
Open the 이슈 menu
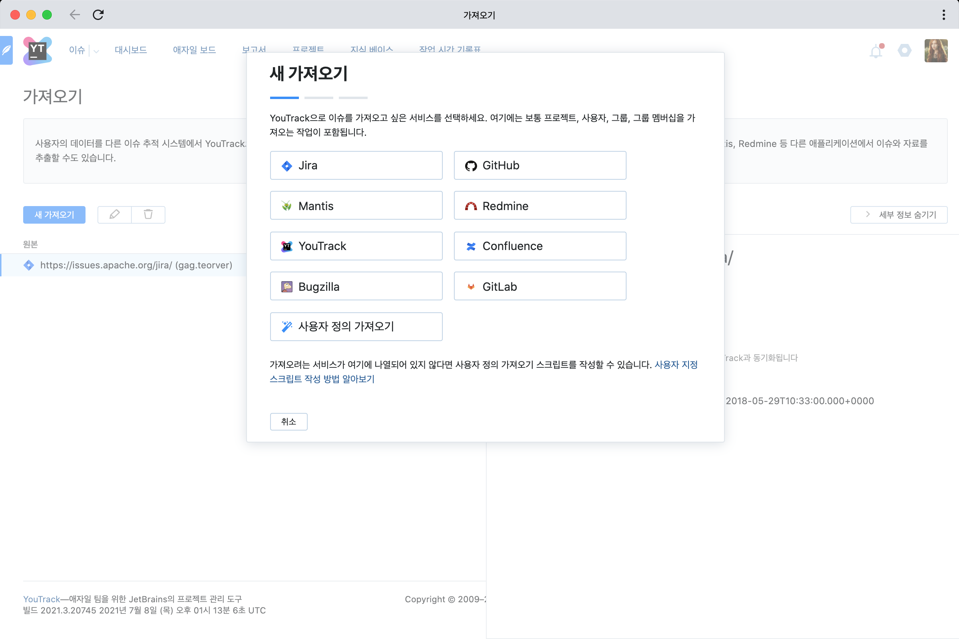77,50
